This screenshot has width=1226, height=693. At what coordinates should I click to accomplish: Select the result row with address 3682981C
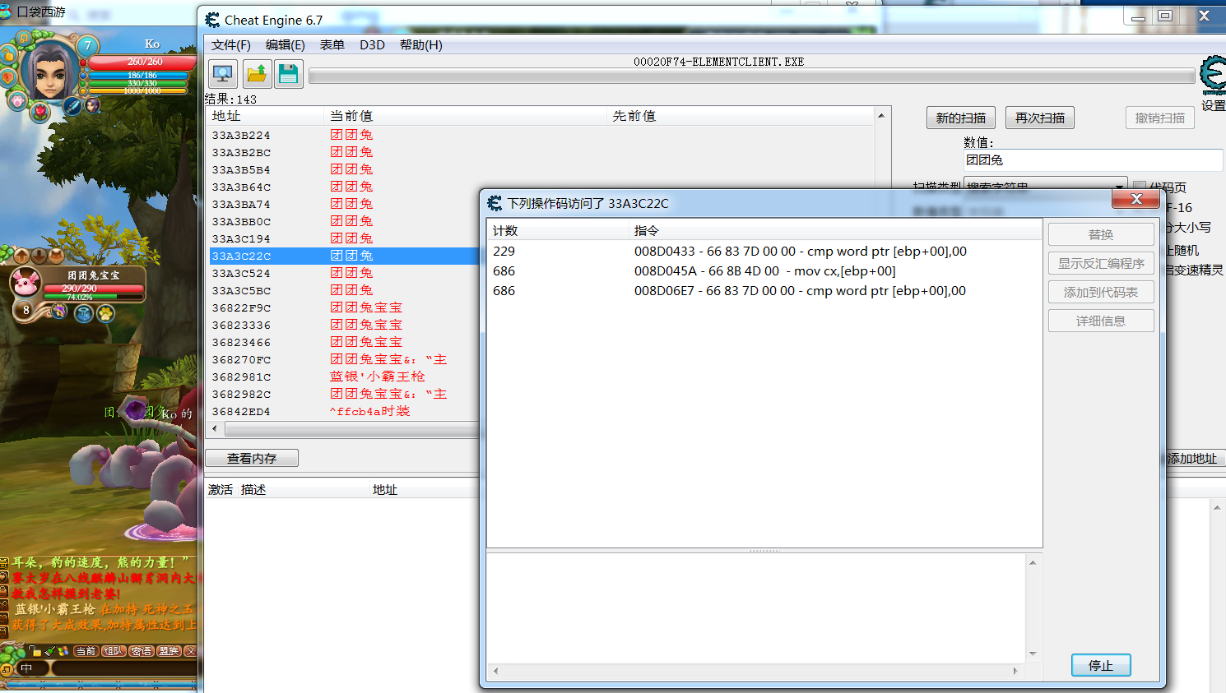344,377
